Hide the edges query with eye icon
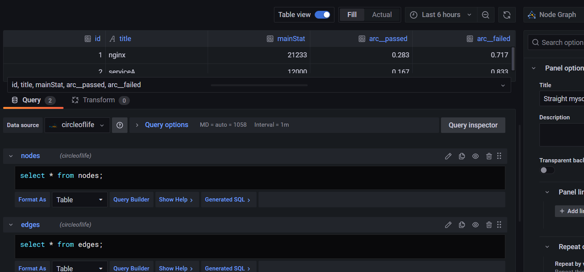Image resolution: width=584 pixels, height=272 pixels. click(x=475, y=225)
